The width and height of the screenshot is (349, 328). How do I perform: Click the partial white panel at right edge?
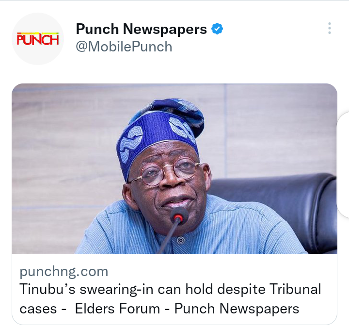click(343, 165)
